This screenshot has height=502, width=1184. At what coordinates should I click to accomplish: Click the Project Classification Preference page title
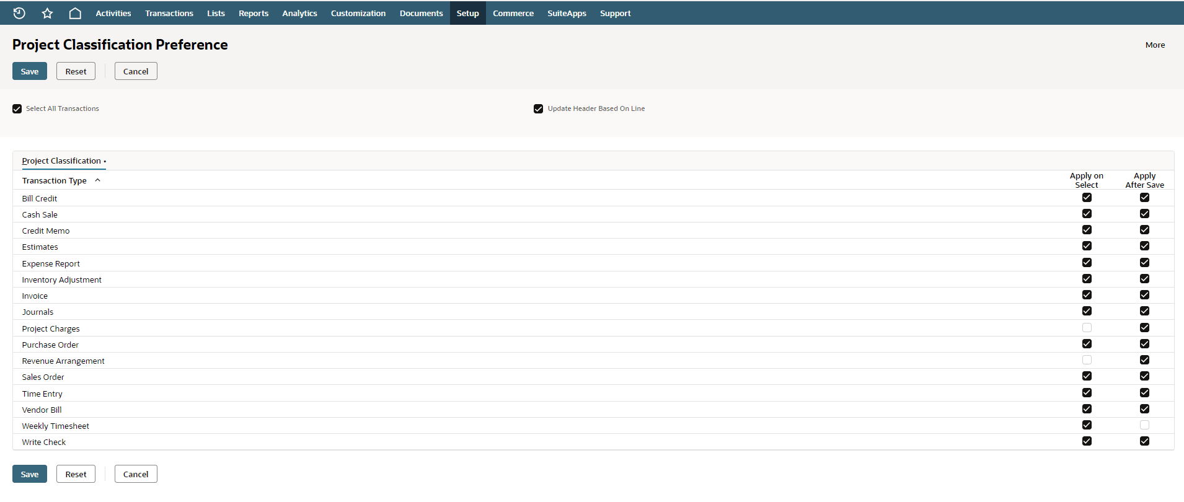point(120,45)
